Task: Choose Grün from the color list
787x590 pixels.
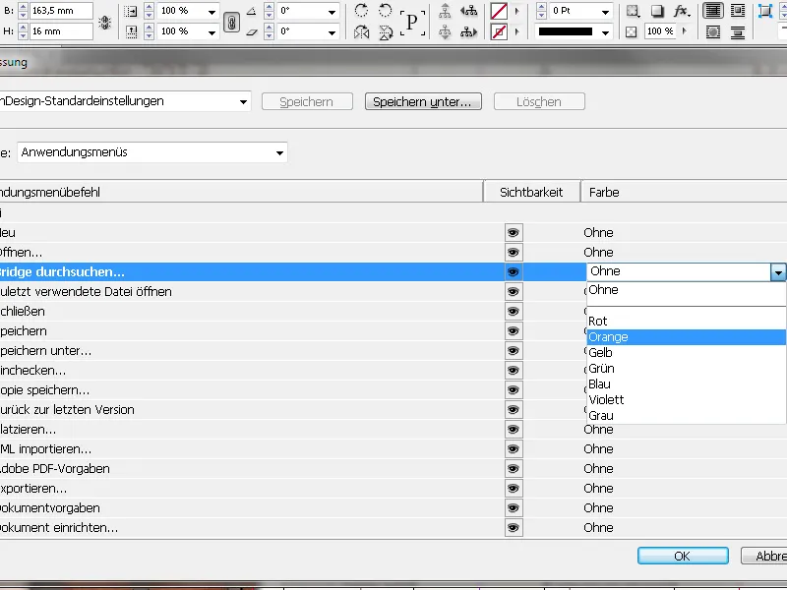Action: click(686, 368)
